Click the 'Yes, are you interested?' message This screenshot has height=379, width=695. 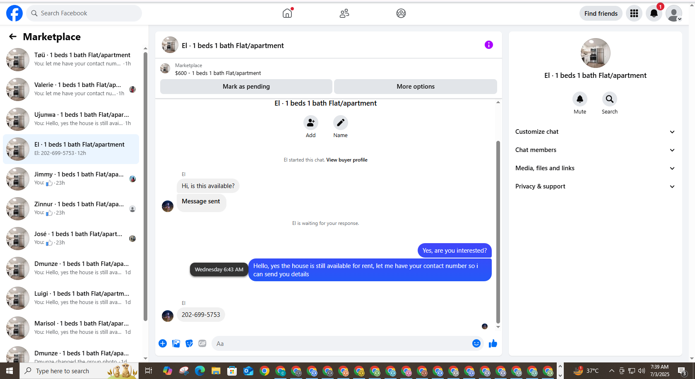[455, 251]
